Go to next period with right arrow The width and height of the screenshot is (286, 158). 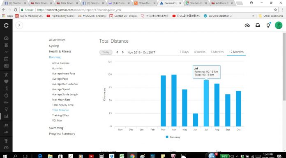point(123,52)
